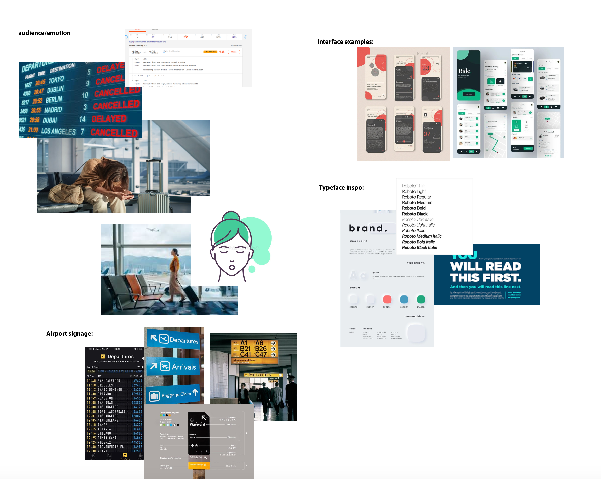Pick the blue 489CC1 colour swatch
This screenshot has width=601, height=479.
point(404,299)
